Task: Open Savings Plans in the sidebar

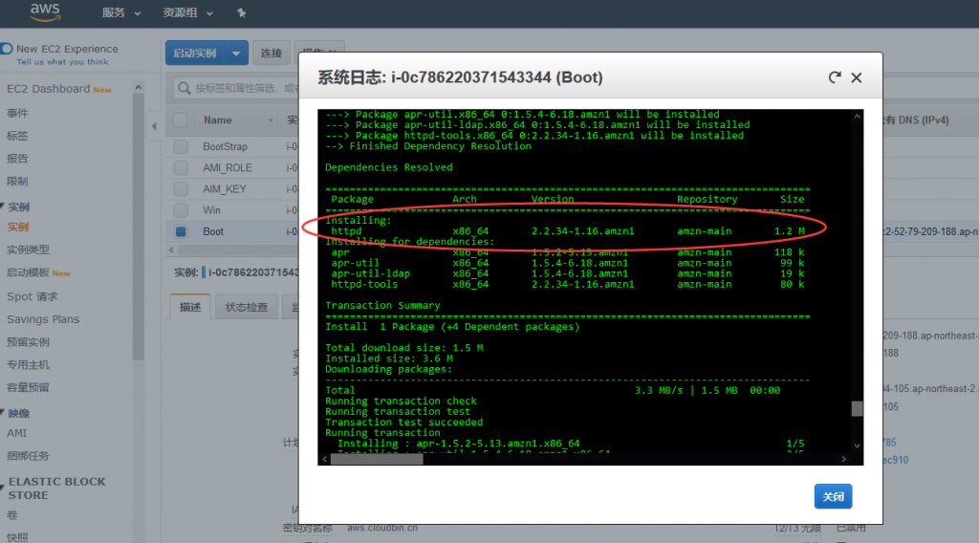Action: pyautogui.click(x=43, y=319)
